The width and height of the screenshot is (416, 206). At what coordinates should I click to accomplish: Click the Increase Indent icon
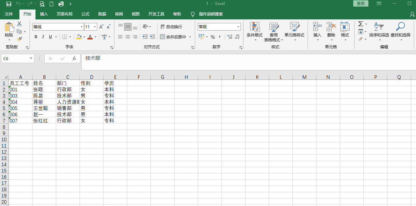pyautogui.click(x=152, y=37)
